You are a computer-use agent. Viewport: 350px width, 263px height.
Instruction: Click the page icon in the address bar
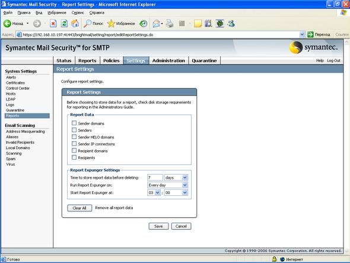(20, 34)
